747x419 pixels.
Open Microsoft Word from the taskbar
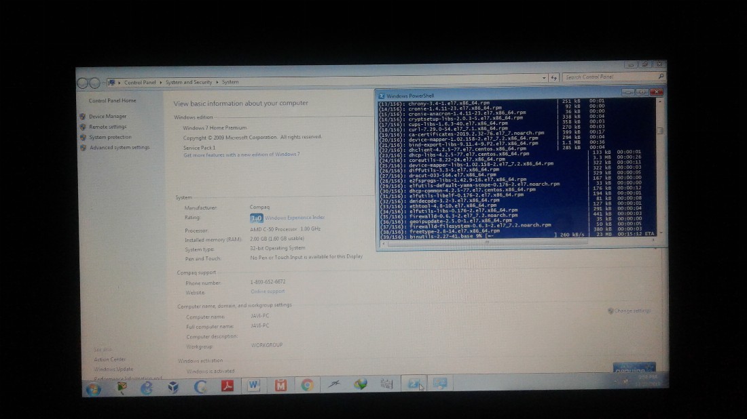click(253, 385)
